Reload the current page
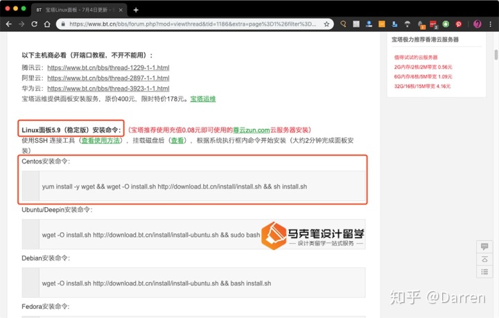The height and width of the screenshot is (318, 499). (x=34, y=24)
